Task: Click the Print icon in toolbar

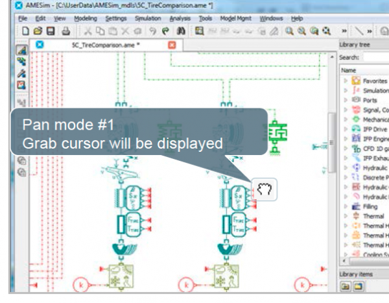Action: pos(65,30)
